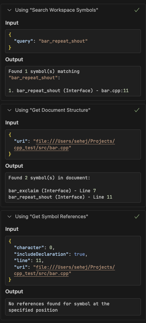Collapse the Get Document Structure chevron
Image resolution: width=146 pixels, height=323 pixels.
(x=9, y=110)
